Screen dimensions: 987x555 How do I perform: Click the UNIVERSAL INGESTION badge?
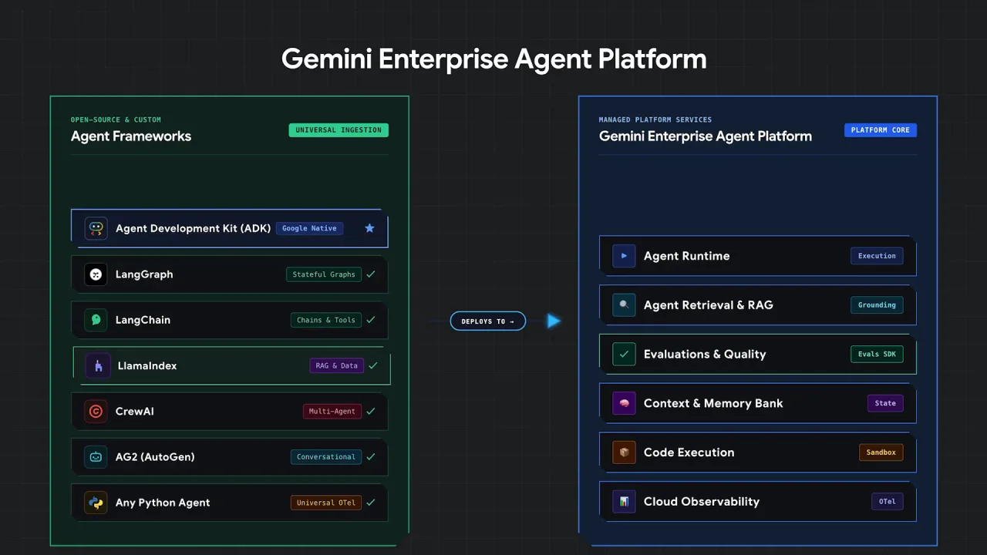339,130
